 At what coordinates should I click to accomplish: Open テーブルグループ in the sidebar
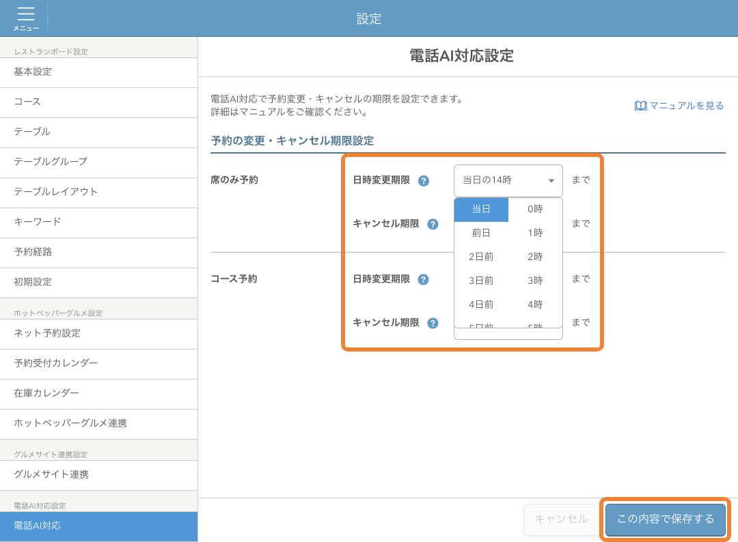99,162
